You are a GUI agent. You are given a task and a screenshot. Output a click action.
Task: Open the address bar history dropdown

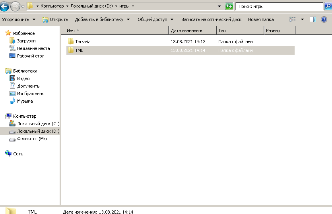219,6
